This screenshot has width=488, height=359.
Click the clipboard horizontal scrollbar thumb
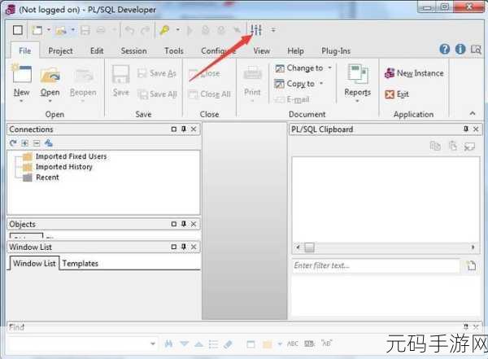[x=309, y=247]
